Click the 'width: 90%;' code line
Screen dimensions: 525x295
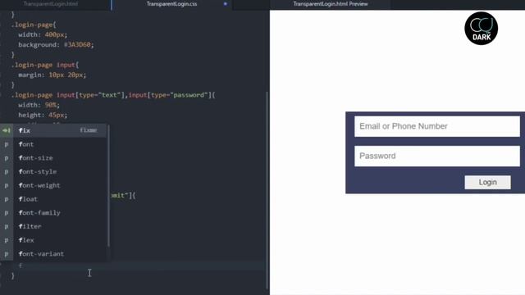click(39, 105)
